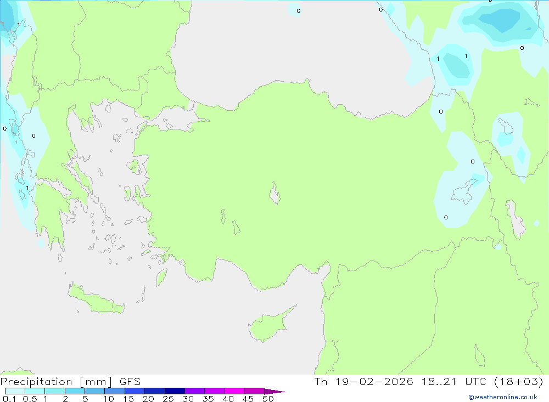
Task: Click the "10" legend scale value
Action: point(109,399)
